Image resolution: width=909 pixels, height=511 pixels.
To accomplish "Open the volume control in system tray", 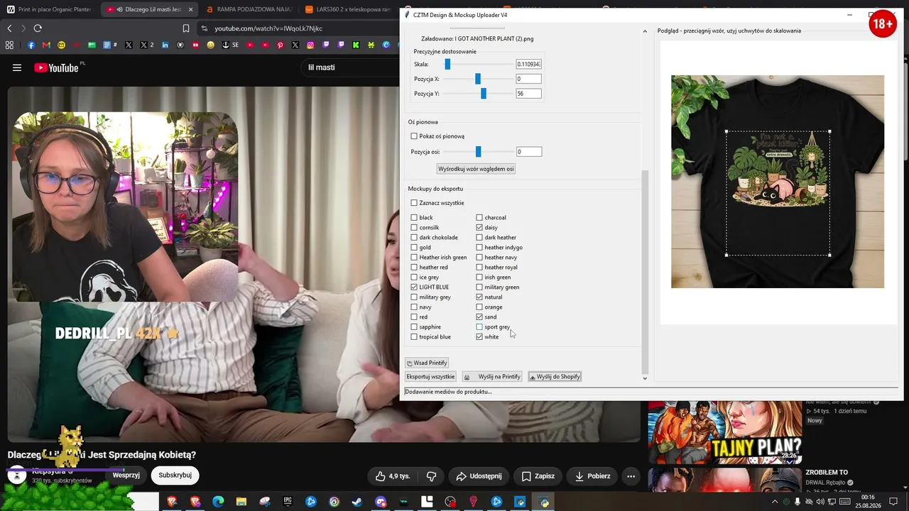I will (x=821, y=502).
